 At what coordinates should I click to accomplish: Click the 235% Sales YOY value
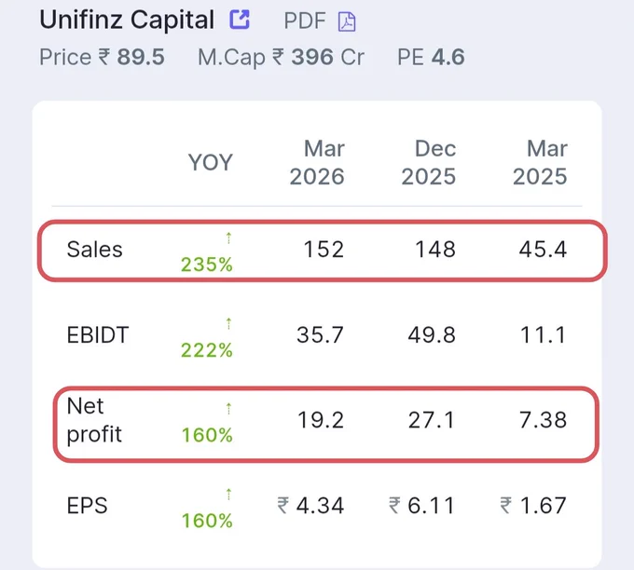pyautogui.click(x=207, y=265)
